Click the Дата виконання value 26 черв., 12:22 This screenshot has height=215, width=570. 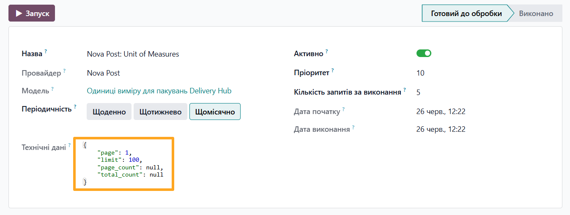click(441, 129)
